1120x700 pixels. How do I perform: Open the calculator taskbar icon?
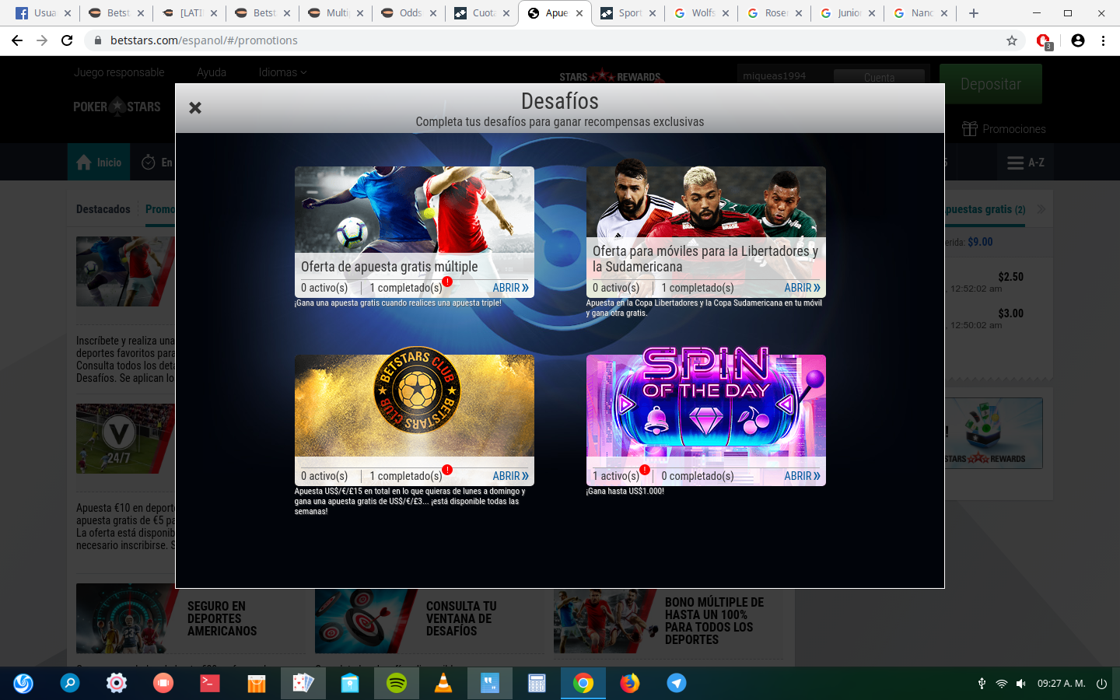(537, 683)
